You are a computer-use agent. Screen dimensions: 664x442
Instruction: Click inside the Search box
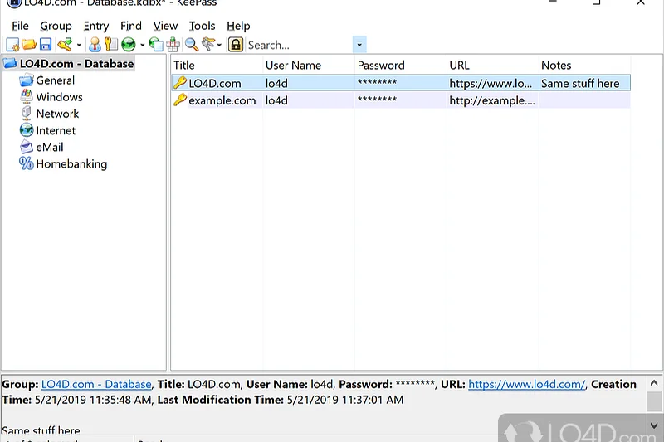[x=299, y=45]
